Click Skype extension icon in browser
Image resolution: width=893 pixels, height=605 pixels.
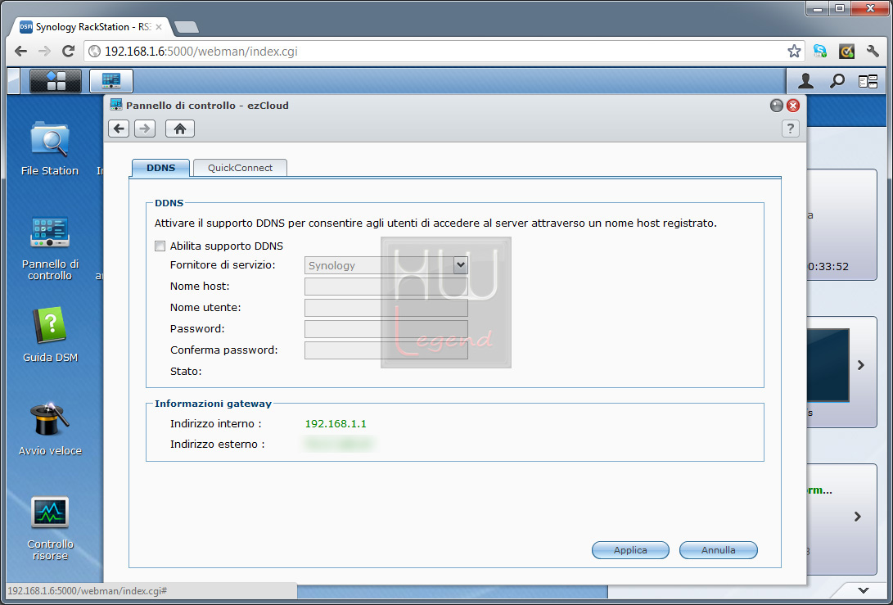pyautogui.click(x=820, y=52)
